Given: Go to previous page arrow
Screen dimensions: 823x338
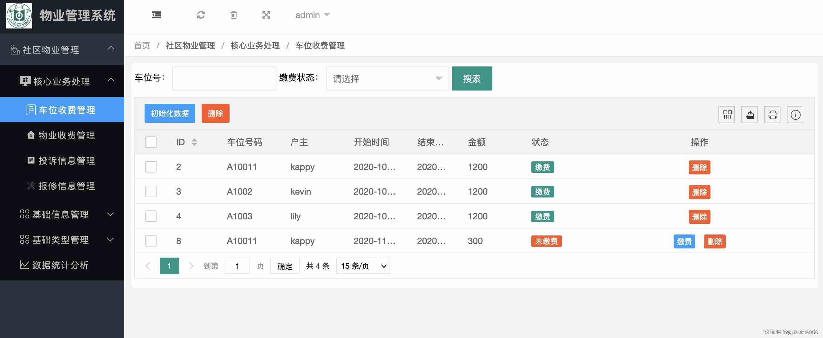Looking at the screenshot, I should (148, 266).
